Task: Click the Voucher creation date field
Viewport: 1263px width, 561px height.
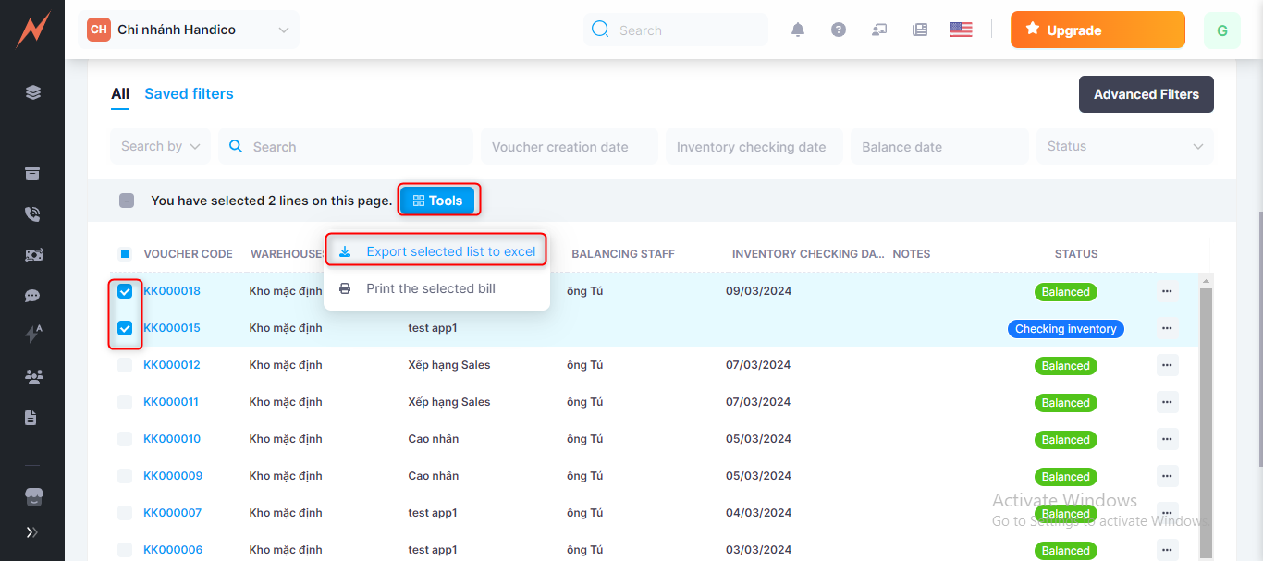Action: [x=569, y=147]
